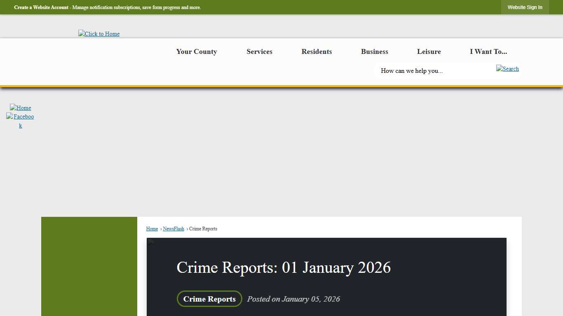Select Create a Website Account
The width and height of the screenshot is (563, 316).
(x=41, y=7)
